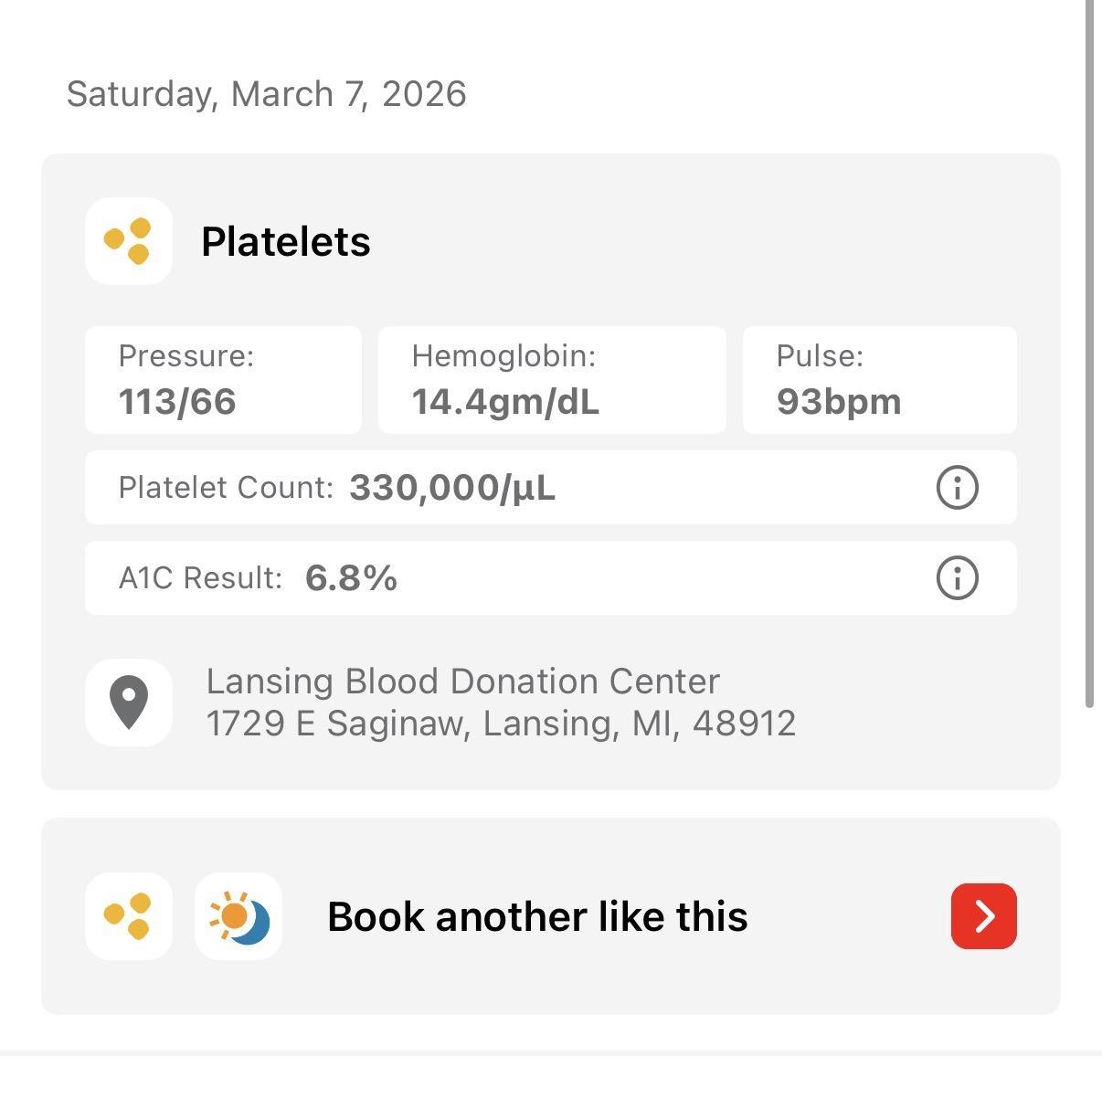The width and height of the screenshot is (1102, 1120).
Task: Tap the sun and moon time icon
Action: [x=238, y=915]
